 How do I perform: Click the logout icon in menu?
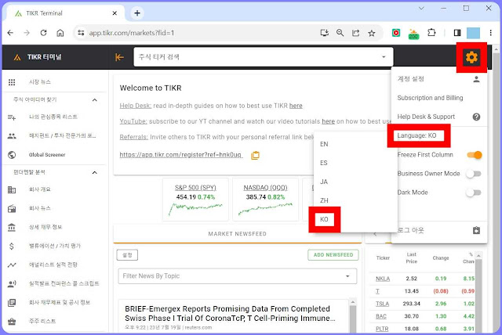tap(476, 230)
